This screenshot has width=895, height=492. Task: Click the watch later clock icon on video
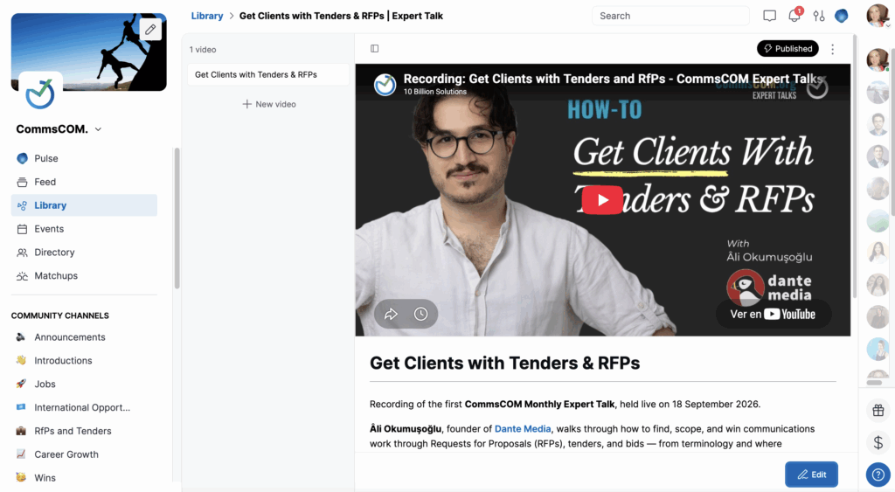click(x=420, y=314)
